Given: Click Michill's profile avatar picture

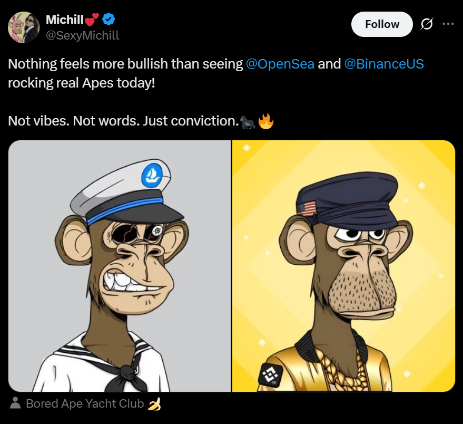Looking at the screenshot, I should [24, 27].
